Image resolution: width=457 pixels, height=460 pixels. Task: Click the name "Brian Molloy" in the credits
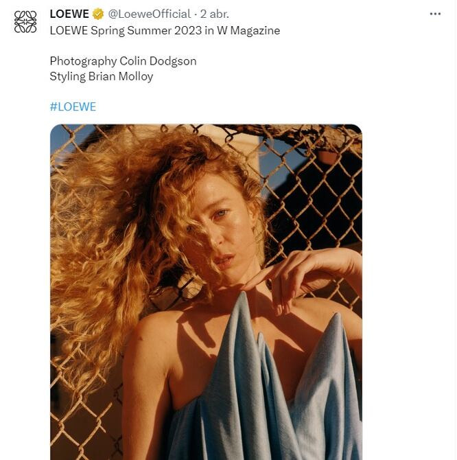[121, 76]
